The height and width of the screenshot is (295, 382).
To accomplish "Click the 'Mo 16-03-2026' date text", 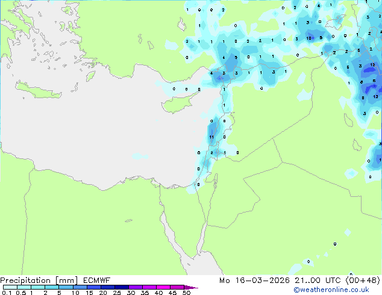I will pyautogui.click(x=254, y=281).
